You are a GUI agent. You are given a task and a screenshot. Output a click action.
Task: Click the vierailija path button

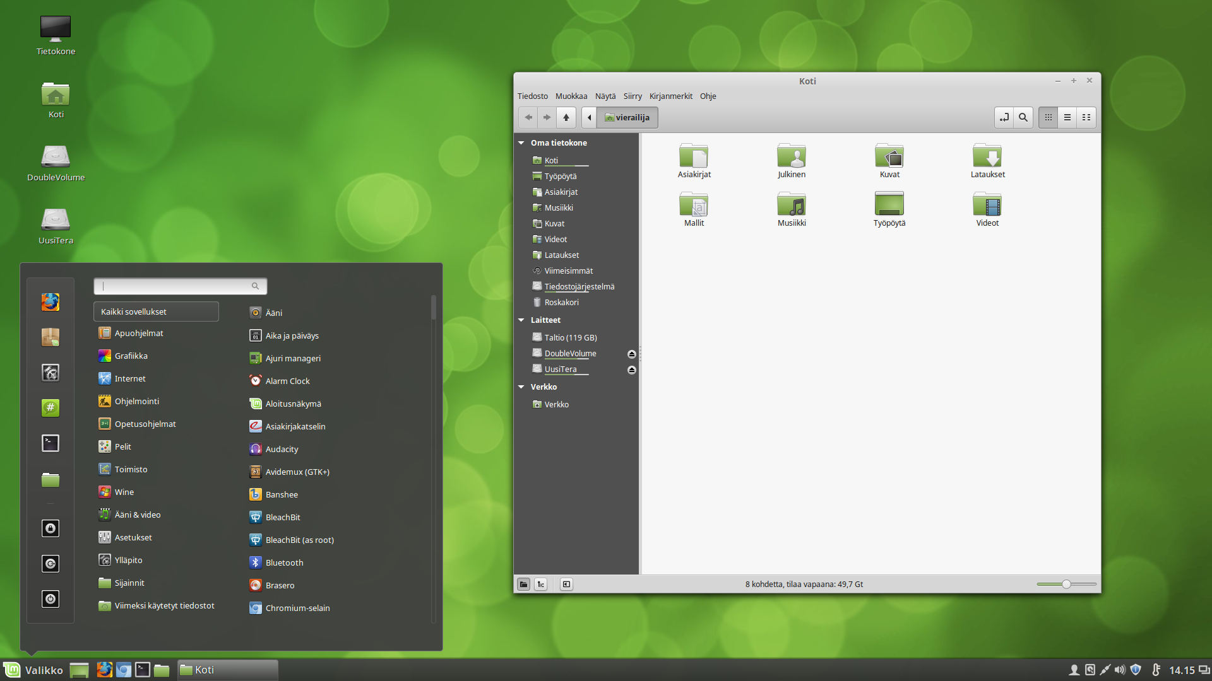pyautogui.click(x=627, y=117)
